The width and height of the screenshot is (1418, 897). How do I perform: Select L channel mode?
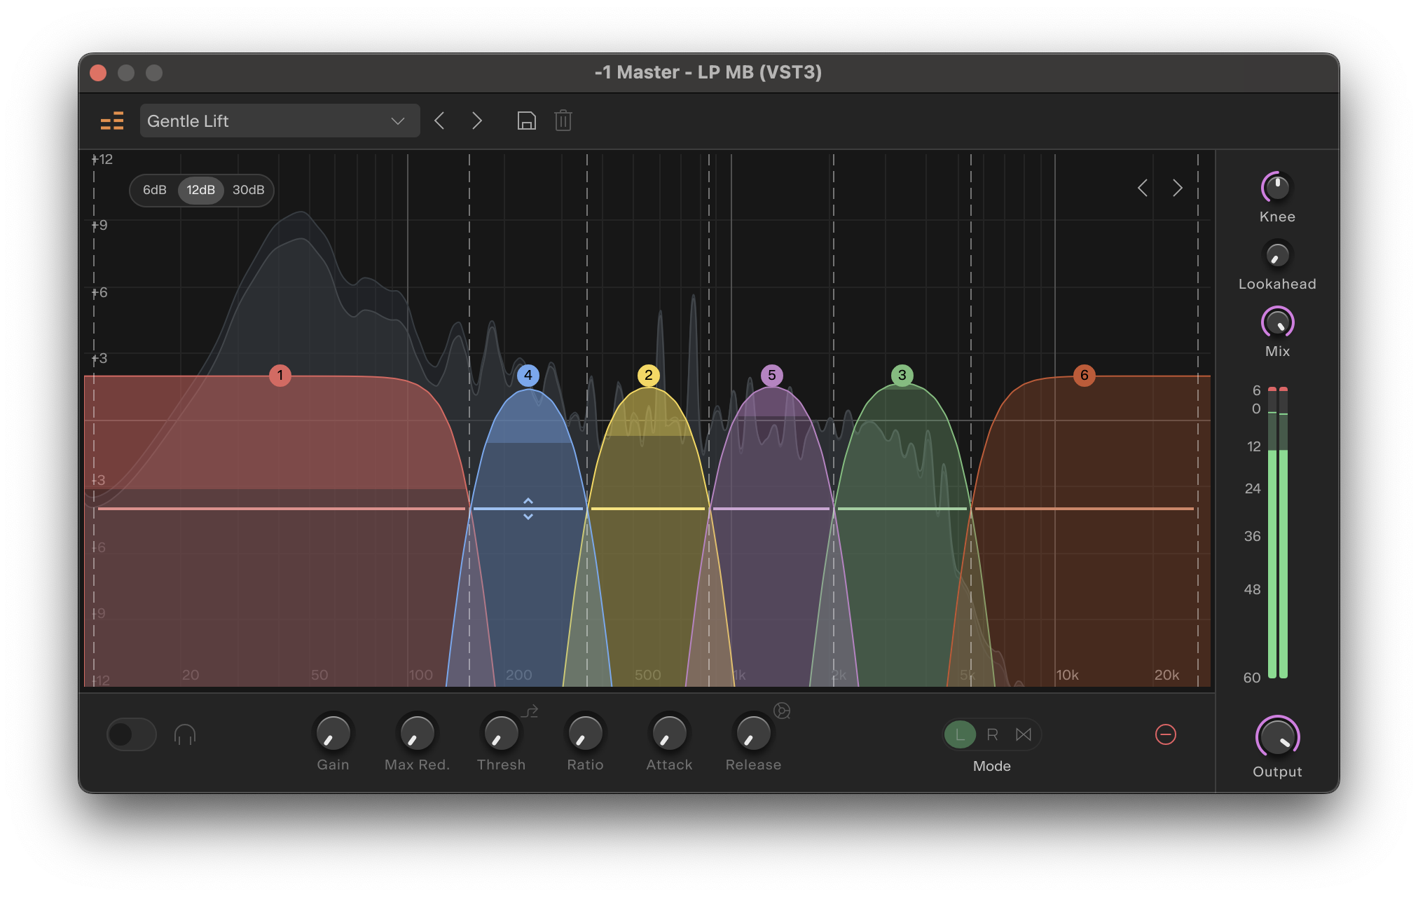960,734
